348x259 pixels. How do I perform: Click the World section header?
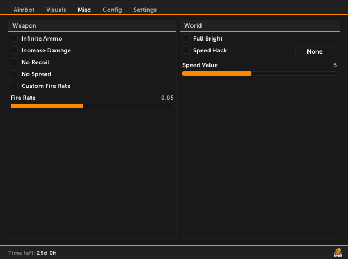[260, 25]
